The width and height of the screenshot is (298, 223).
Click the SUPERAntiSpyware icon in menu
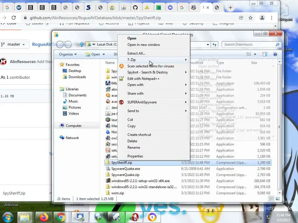pyautogui.click(x=121, y=102)
